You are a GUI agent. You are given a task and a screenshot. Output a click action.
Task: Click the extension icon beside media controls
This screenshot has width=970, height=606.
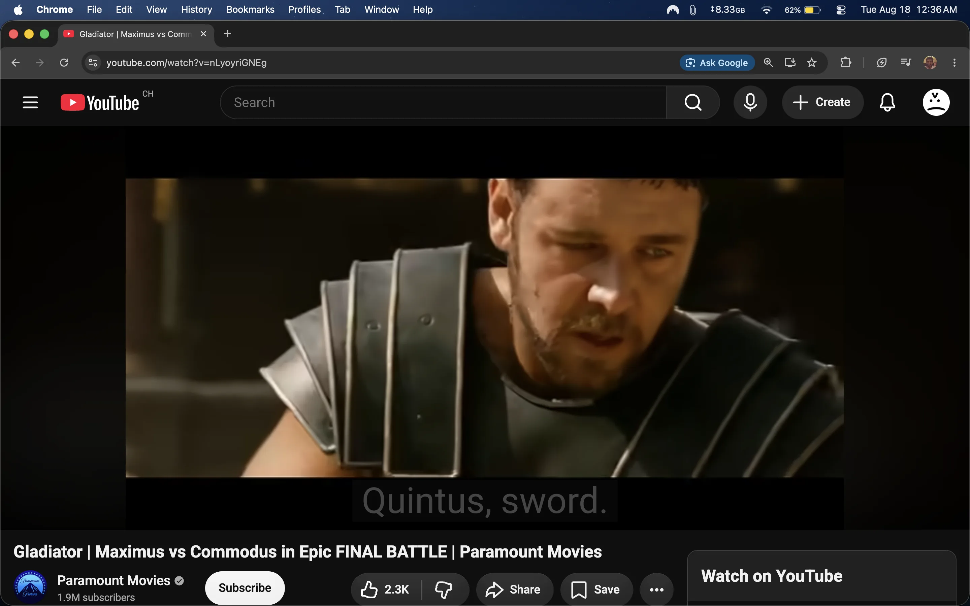pos(881,63)
